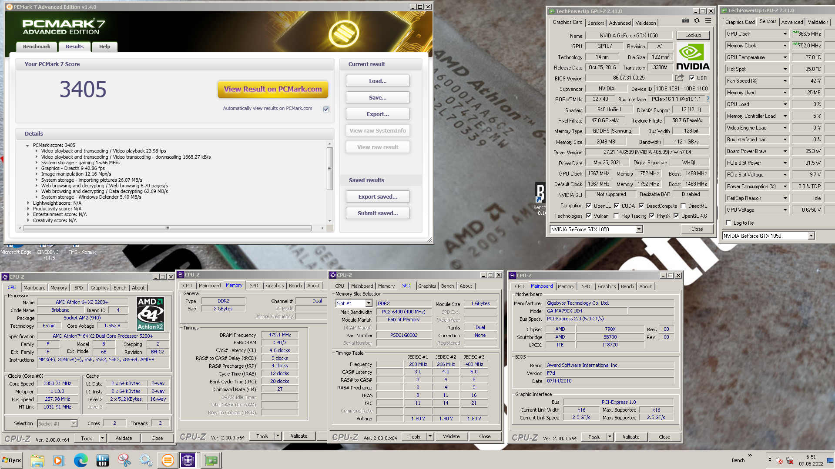835x469 pixels.
Task: Open CINEBENCH r11.5 desktop shortcut
Action: pyautogui.click(x=49, y=252)
